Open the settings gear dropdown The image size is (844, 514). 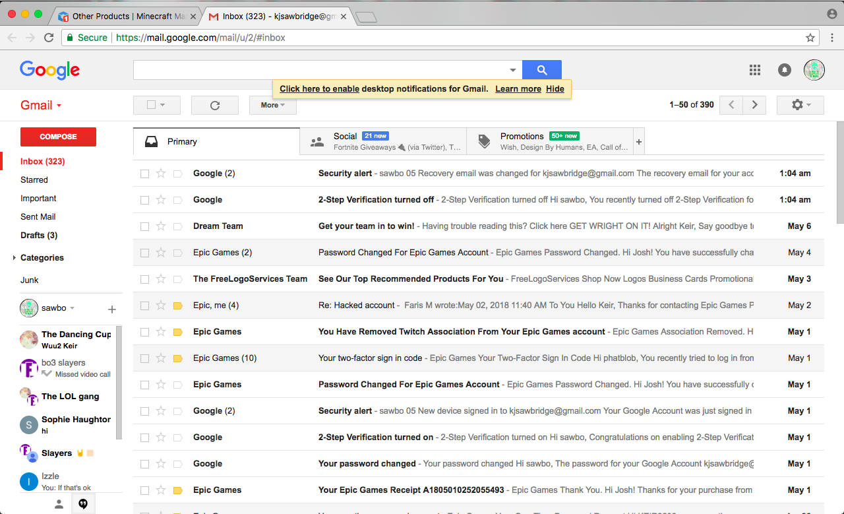(x=800, y=105)
